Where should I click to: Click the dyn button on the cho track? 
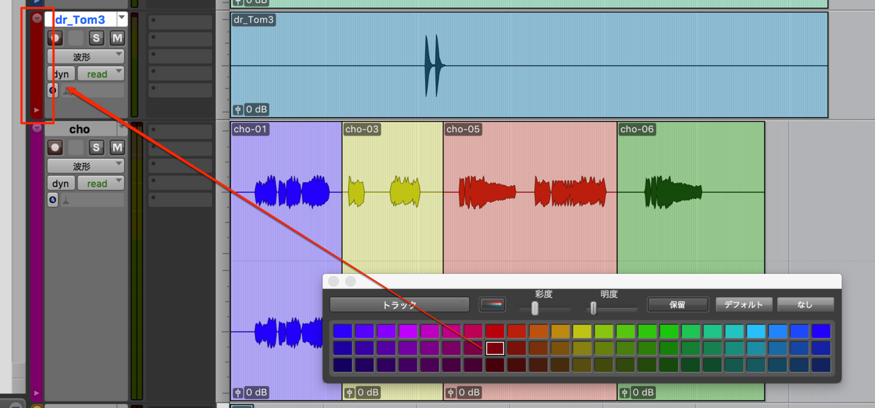point(61,183)
